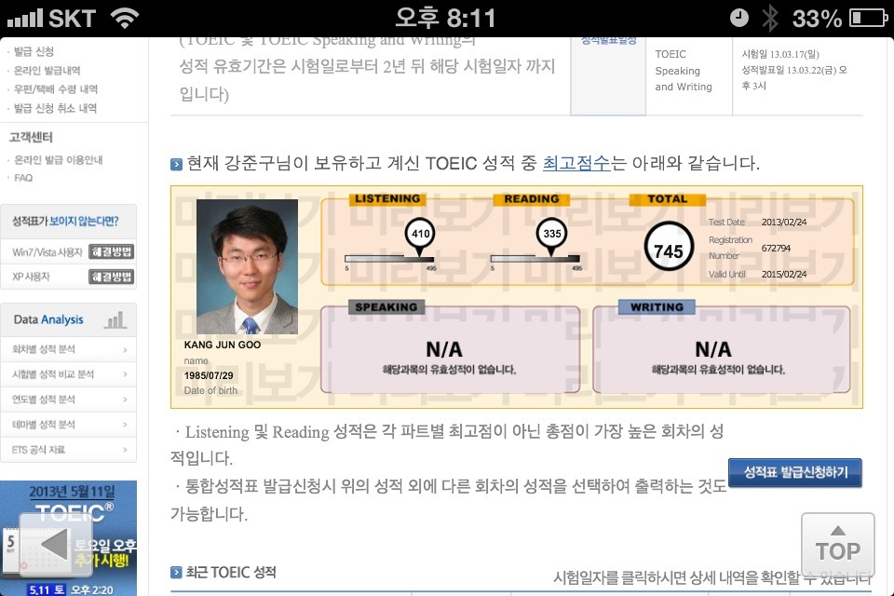894x596 pixels.
Task: Tap the 오후 8:11 time in status bar
Action: tap(445, 18)
